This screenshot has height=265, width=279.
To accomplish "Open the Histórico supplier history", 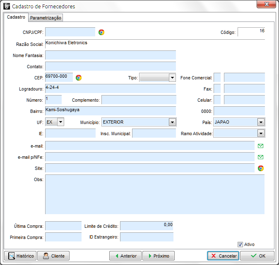I will [x=20, y=256].
